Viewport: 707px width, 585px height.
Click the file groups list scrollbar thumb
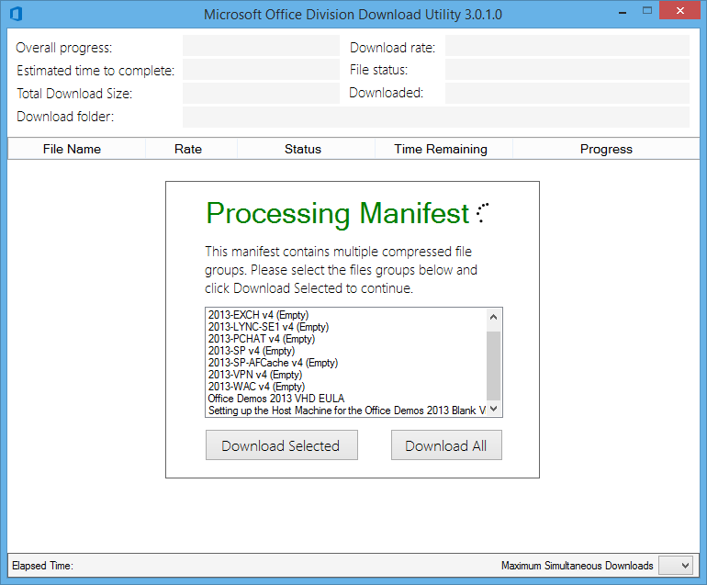coord(494,366)
